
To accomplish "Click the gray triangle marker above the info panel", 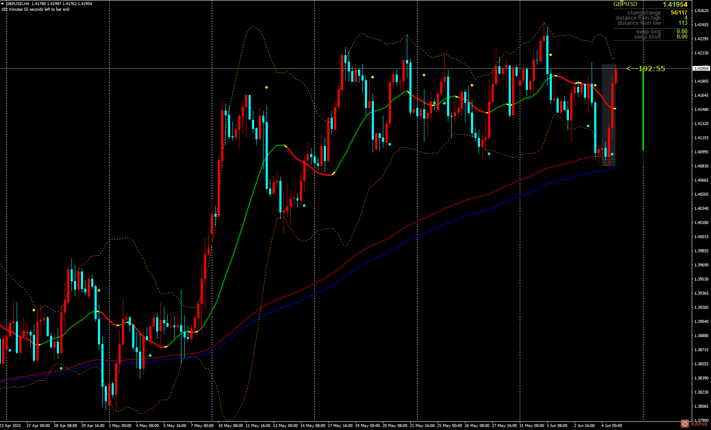I will point(622,2).
